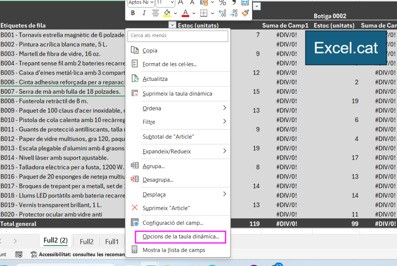This screenshot has height=266, width=397.
Task: Choose Desagrupa... from the context menu
Action: [x=178, y=180]
